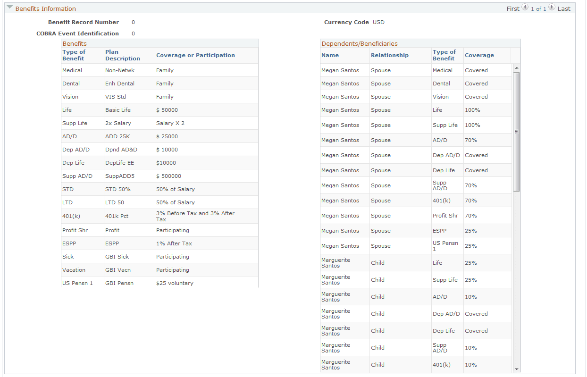The width and height of the screenshot is (587, 377).
Task: Click the Last navigation link
Action: [x=564, y=8]
